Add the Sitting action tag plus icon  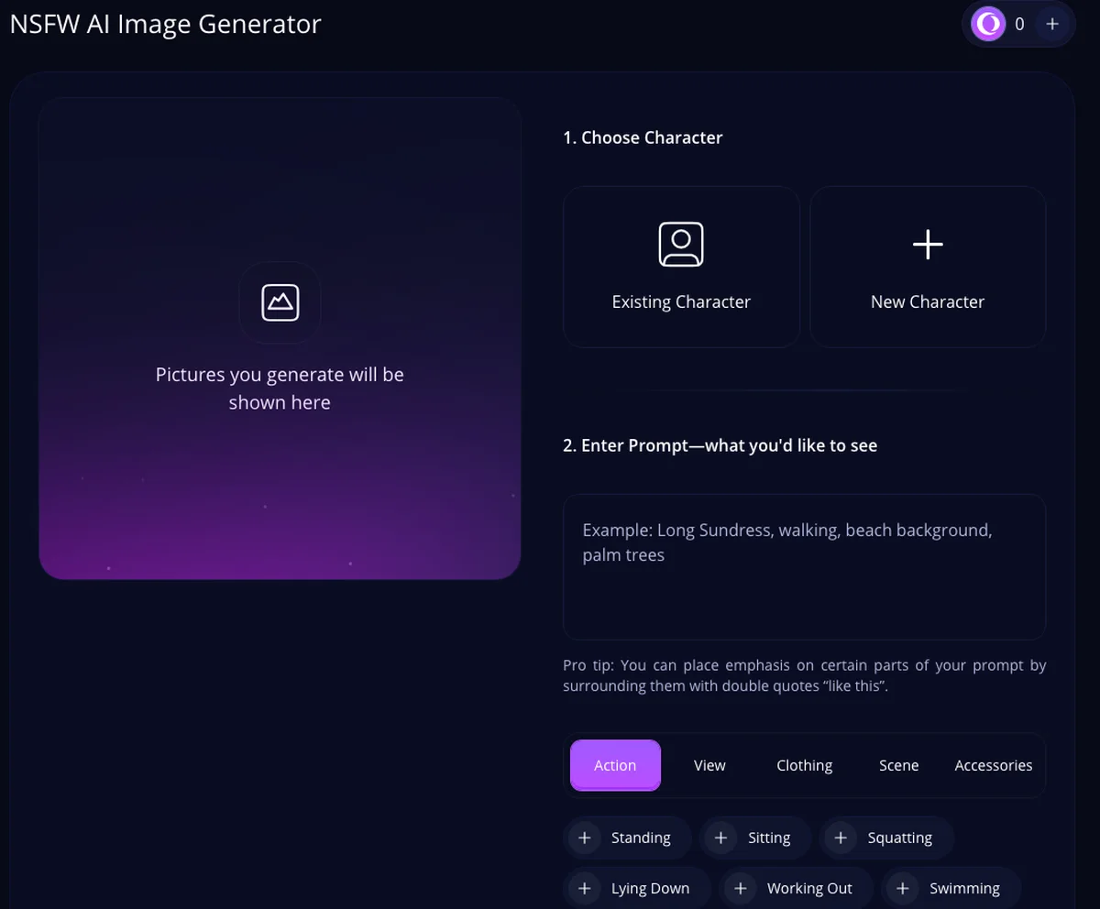(720, 838)
